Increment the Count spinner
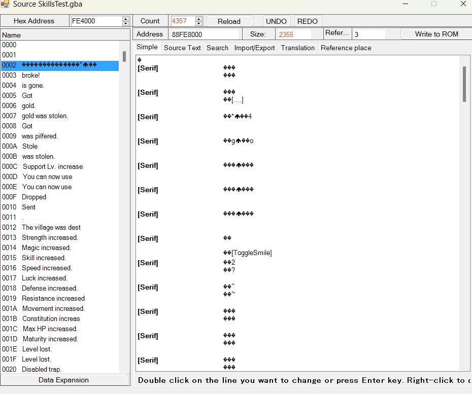Viewport: 472px width, 394px height. pos(198,19)
